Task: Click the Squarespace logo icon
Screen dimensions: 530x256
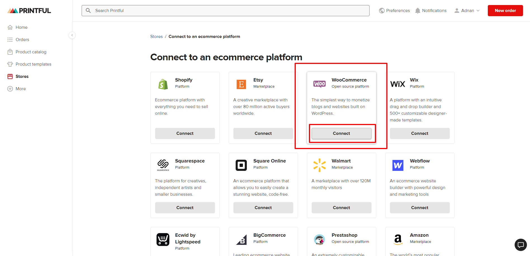Action: [x=163, y=165]
